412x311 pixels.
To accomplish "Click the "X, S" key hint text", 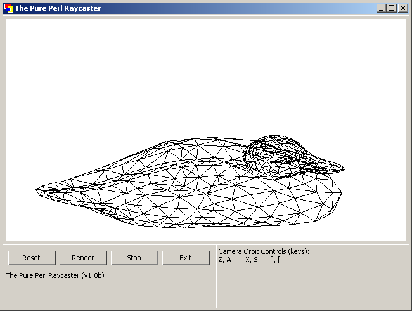I will [252, 260].
